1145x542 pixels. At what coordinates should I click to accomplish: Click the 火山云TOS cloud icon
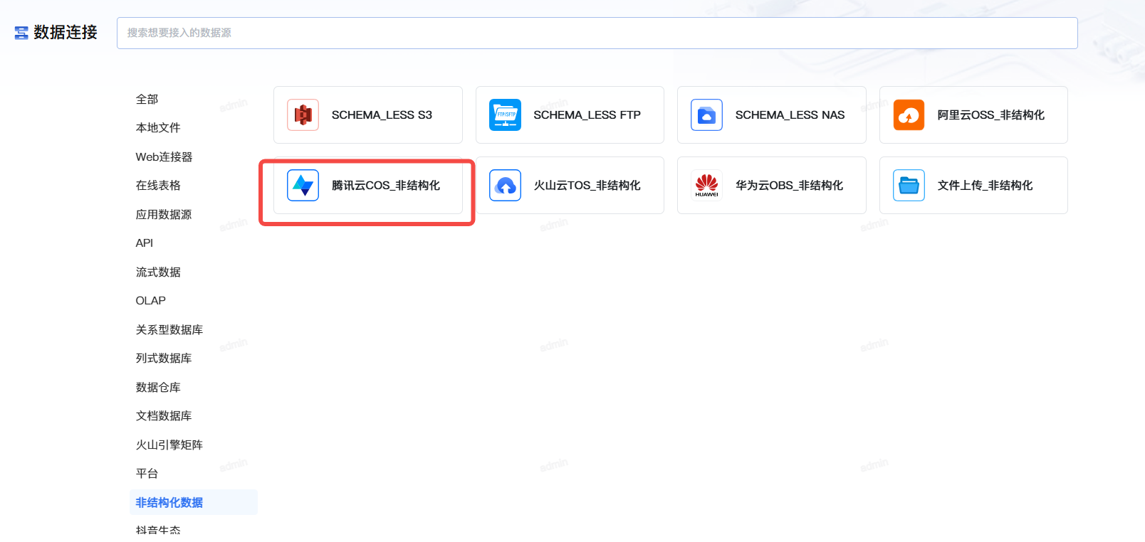[506, 186]
